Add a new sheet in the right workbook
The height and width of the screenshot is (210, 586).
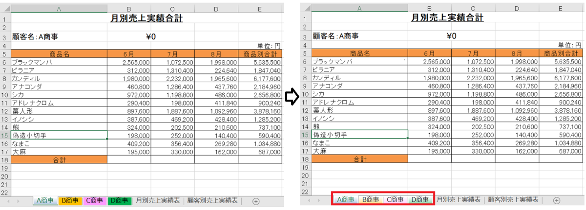coord(556,200)
